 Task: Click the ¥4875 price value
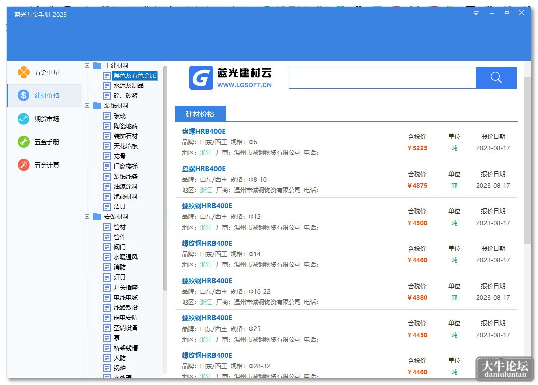(x=417, y=186)
